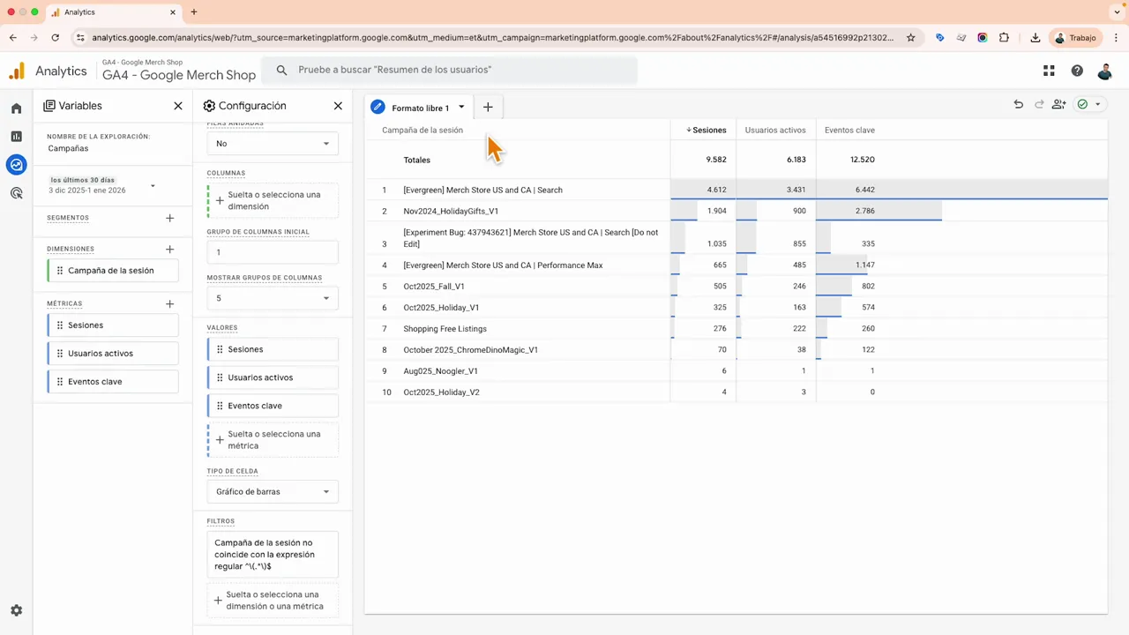Sort by the Usuarios activos column header
The height and width of the screenshot is (635, 1129).
[775, 130]
